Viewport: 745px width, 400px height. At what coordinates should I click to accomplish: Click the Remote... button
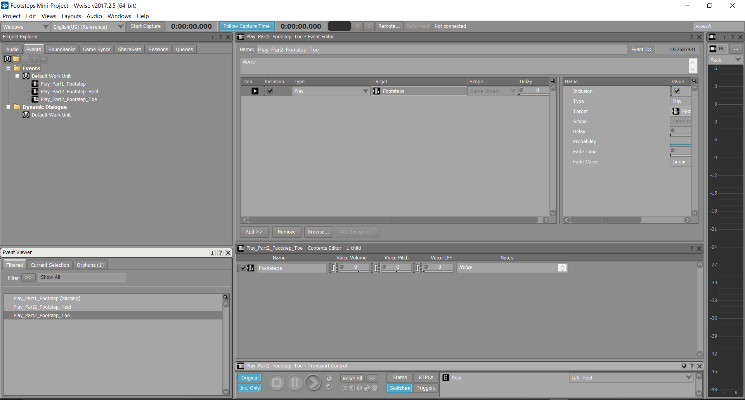[389, 26]
